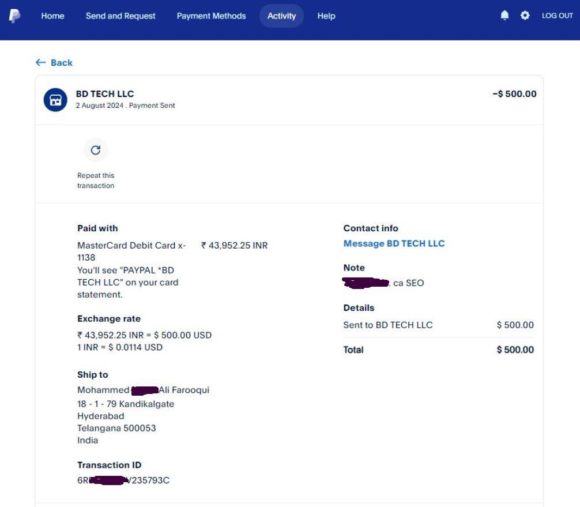Open Payment Methods tab
Viewport: 580px width, 507px height.
click(211, 16)
